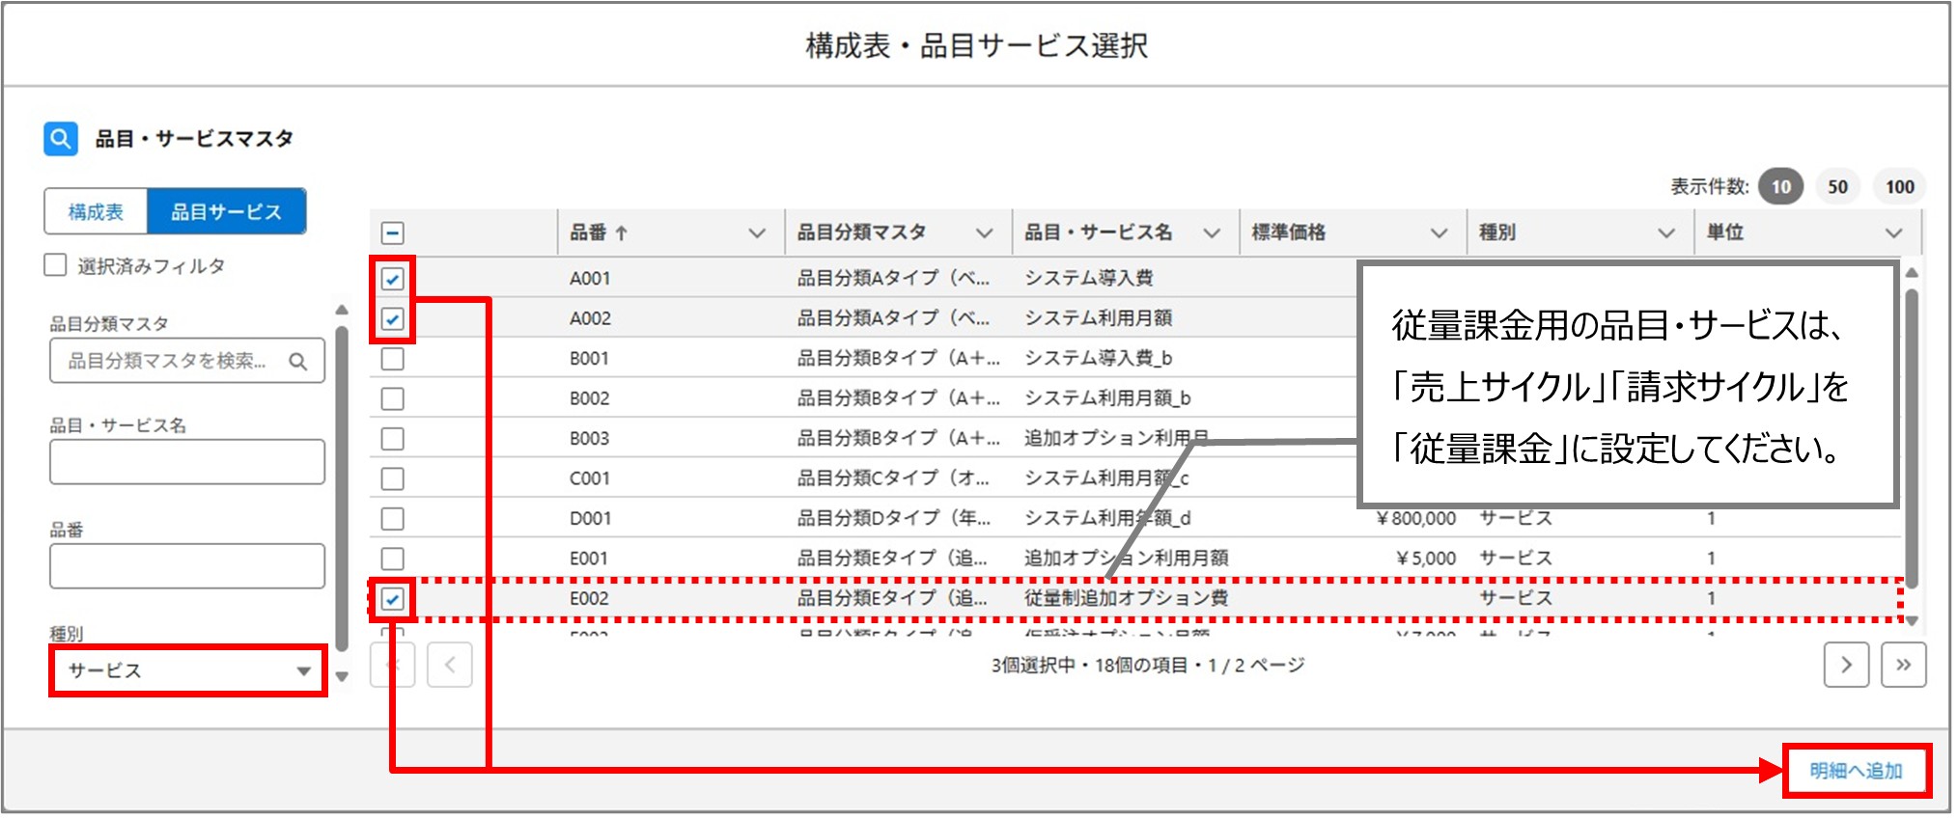Check the C001 row checkbox
1957x819 pixels.
(x=392, y=478)
